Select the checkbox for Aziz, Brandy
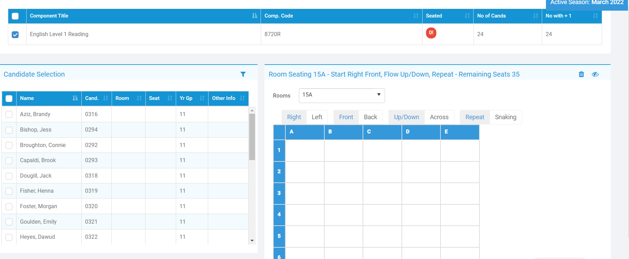The image size is (629, 259). coord(9,114)
